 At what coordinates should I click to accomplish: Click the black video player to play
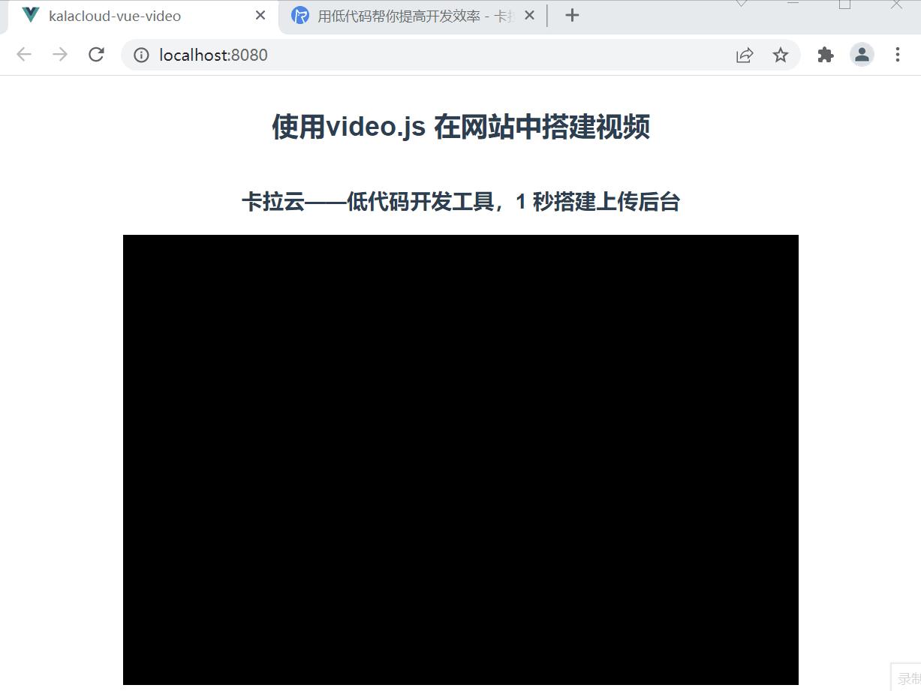pos(461,460)
